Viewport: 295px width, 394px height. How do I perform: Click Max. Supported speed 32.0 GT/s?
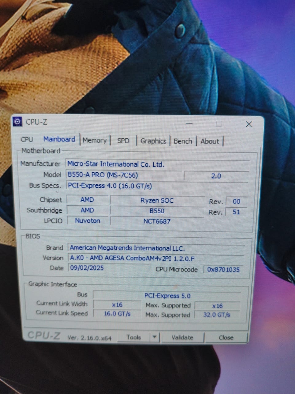217,315
